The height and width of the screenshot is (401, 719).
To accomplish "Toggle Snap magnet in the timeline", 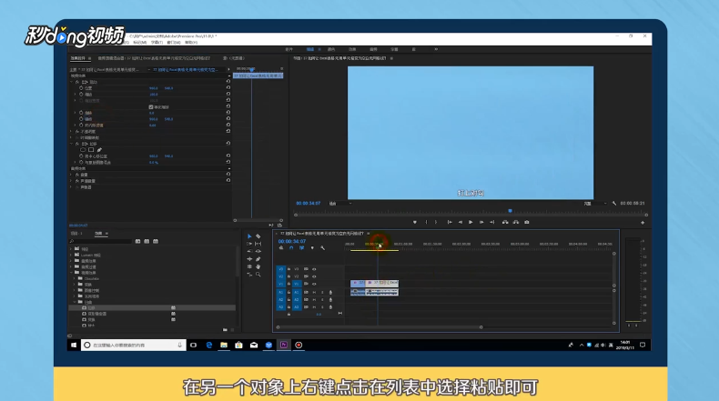I will [x=291, y=248].
